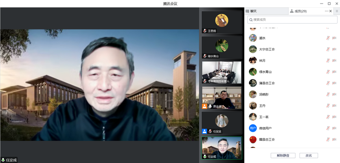Image resolution: width=340 pixels, height=163 pixels.
Task: Click the muted microphone icon for 王丹
Action: pyautogui.click(x=328, y=106)
